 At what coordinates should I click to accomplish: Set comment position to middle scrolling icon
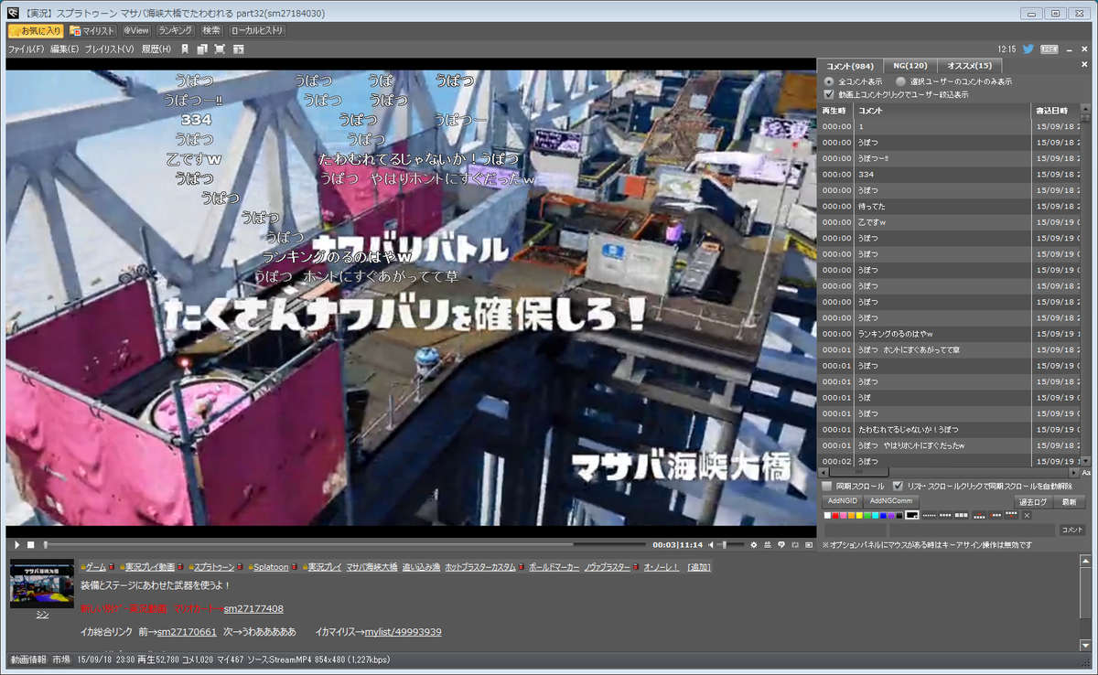(996, 515)
